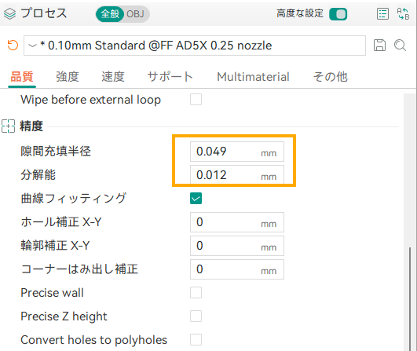417x351 pixels.
Task: Tick Convert holes to polyholes
Action: [196, 340]
